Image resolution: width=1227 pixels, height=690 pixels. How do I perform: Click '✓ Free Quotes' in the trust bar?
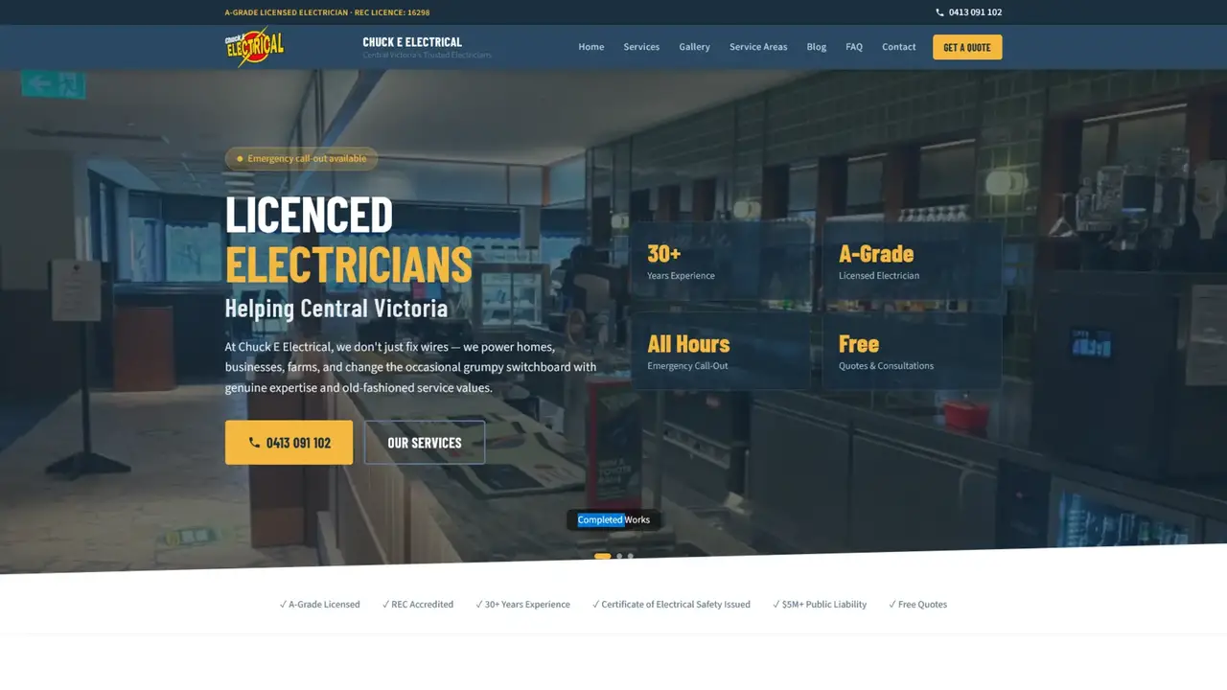[x=917, y=605]
